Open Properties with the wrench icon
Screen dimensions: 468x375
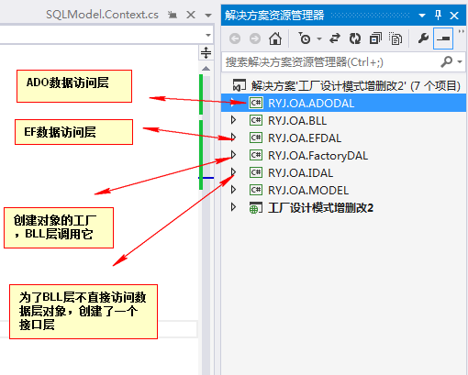pos(423,39)
